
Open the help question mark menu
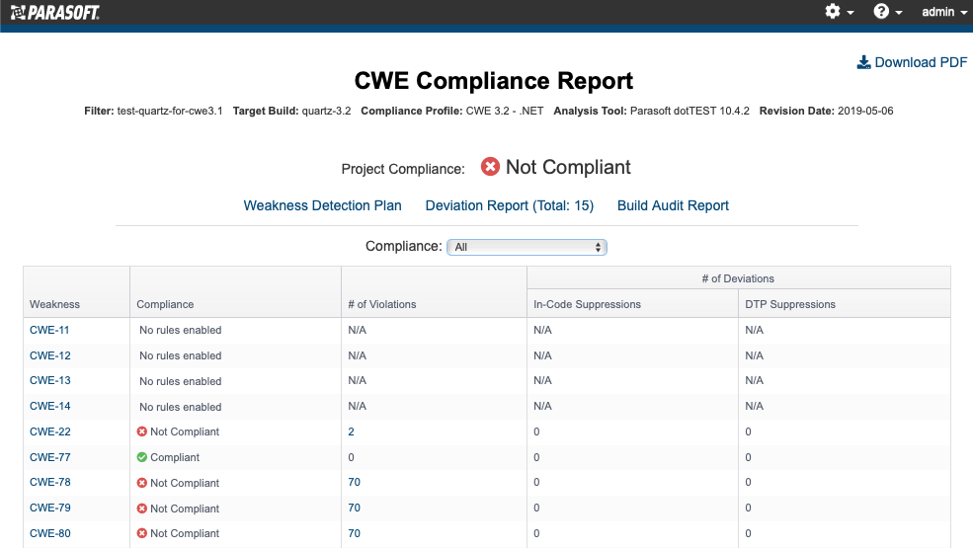887,12
